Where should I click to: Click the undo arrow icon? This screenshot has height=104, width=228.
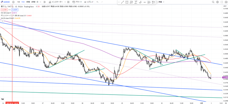[x=97, y=2]
